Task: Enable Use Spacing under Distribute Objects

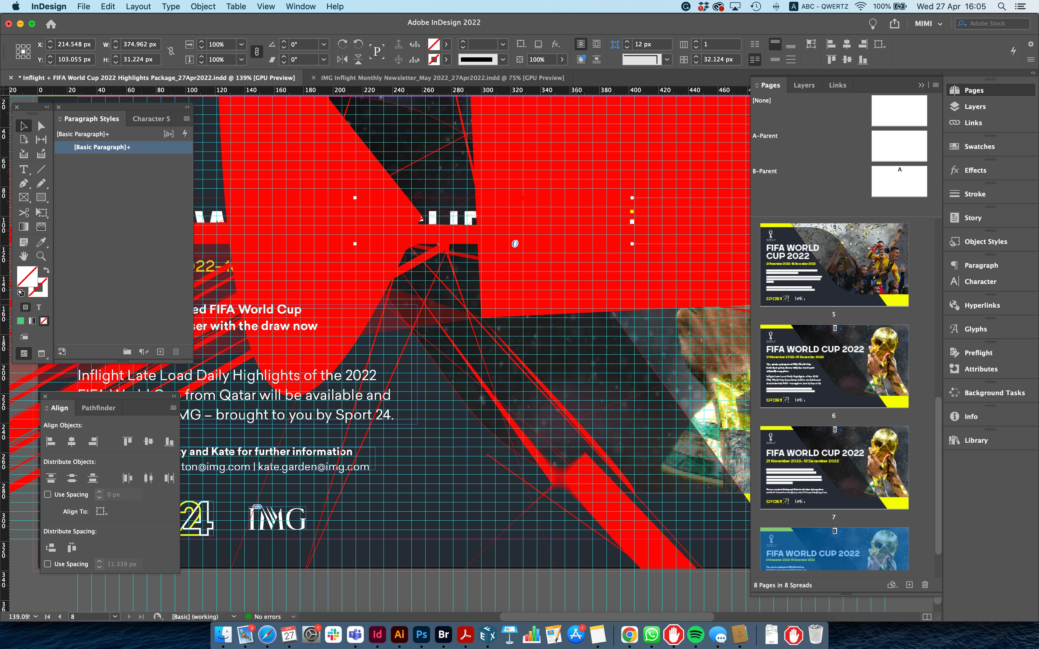Action: pyautogui.click(x=48, y=495)
